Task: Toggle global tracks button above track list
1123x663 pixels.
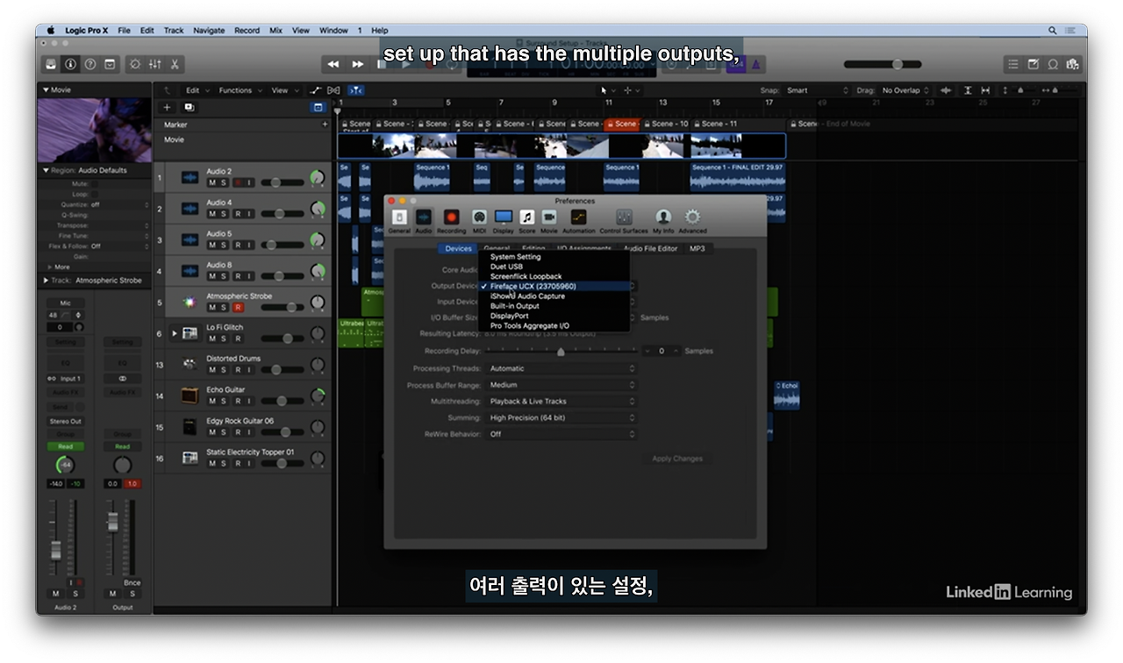Action: click(x=318, y=107)
